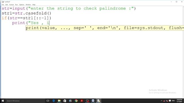
Task: Click the str1=str.casefold() code line
Action: tap(26, 13)
